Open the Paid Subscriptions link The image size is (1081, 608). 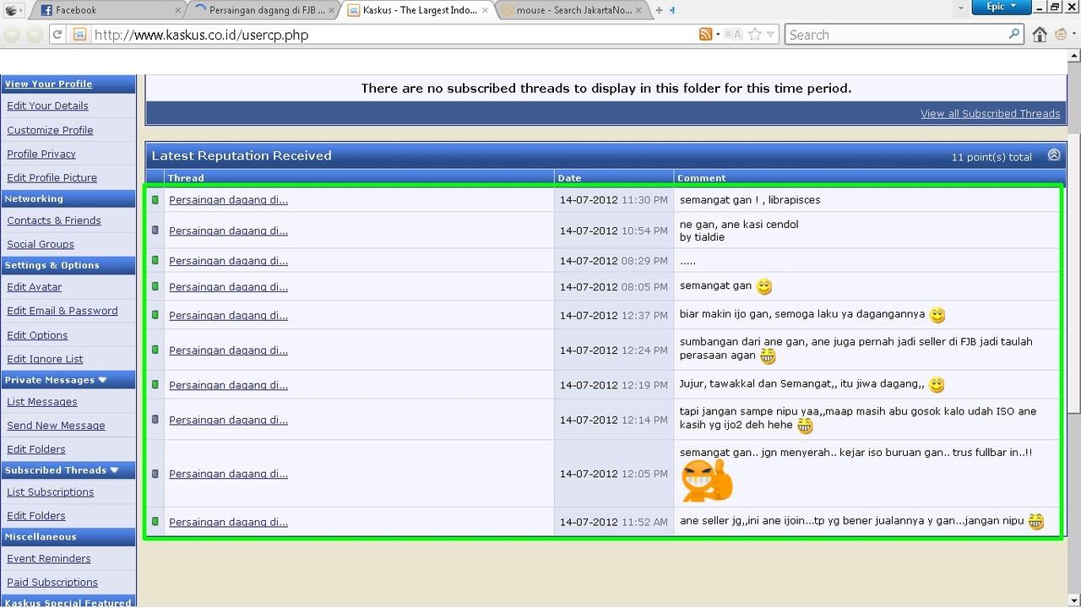[x=52, y=582]
